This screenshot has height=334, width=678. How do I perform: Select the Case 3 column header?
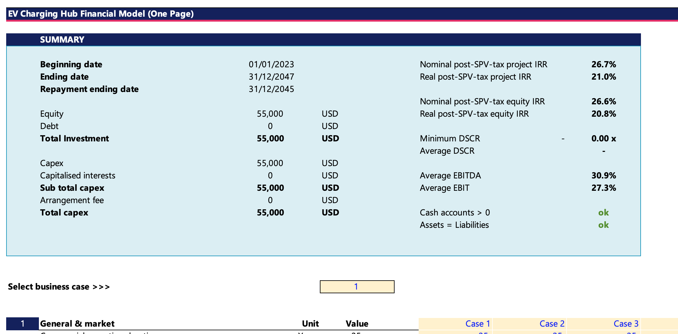[x=626, y=323]
